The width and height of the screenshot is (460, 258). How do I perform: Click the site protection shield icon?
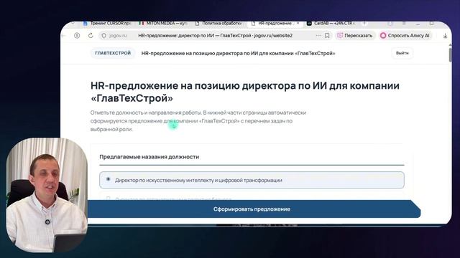(x=103, y=35)
